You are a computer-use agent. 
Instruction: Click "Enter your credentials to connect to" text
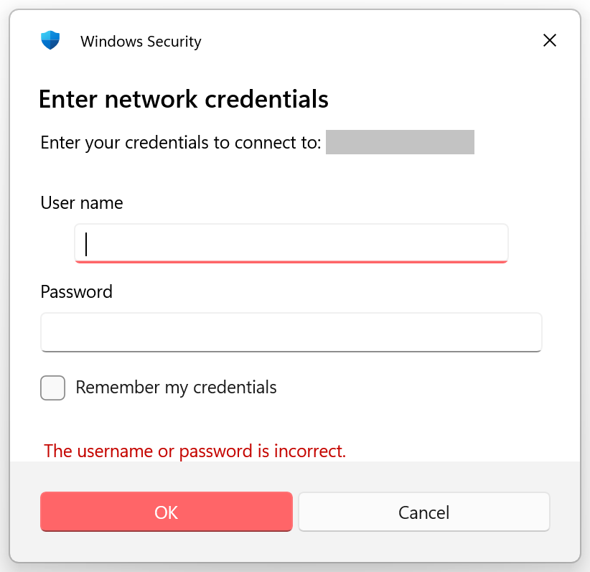(x=180, y=142)
